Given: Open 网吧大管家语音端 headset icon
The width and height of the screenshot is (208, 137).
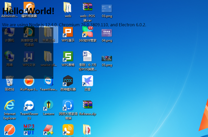Looking at the screenshot, I should pyautogui.click(x=68, y=110).
